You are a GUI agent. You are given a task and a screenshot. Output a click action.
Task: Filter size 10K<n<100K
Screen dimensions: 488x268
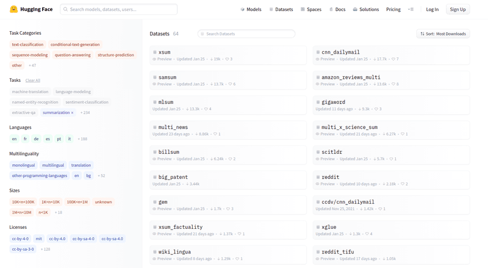tap(23, 202)
